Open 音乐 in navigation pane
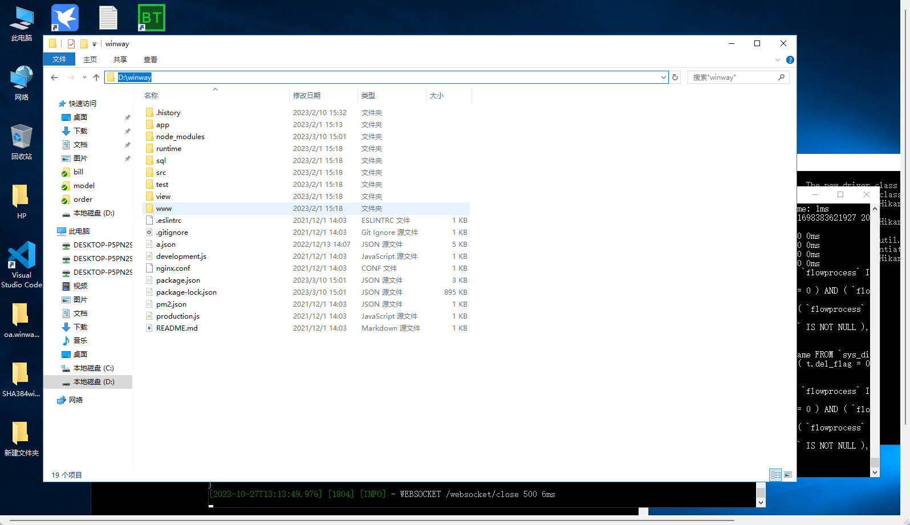The image size is (910, 525). tap(80, 341)
